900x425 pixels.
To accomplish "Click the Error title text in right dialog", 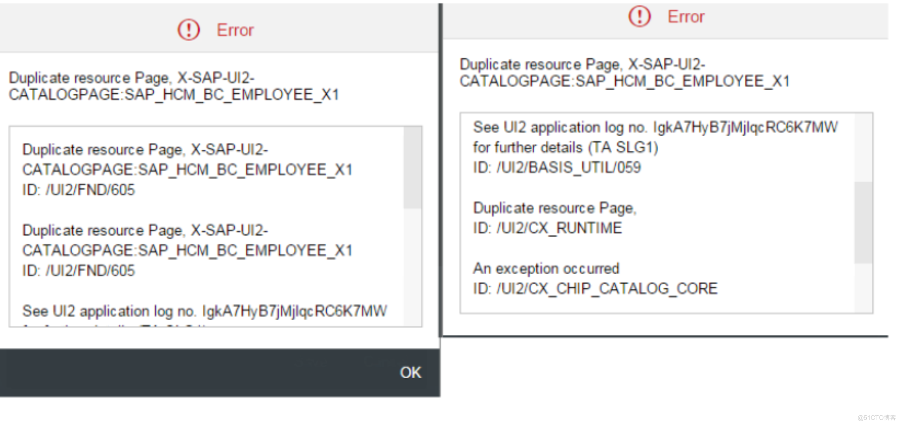I will coord(686,16).
